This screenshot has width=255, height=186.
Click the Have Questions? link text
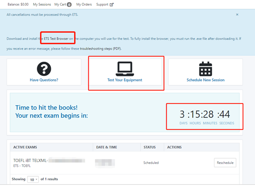(x=44, y=80)
